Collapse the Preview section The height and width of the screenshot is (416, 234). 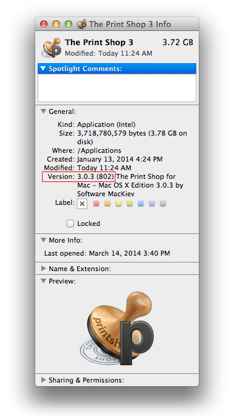click(x=43, y=281)
